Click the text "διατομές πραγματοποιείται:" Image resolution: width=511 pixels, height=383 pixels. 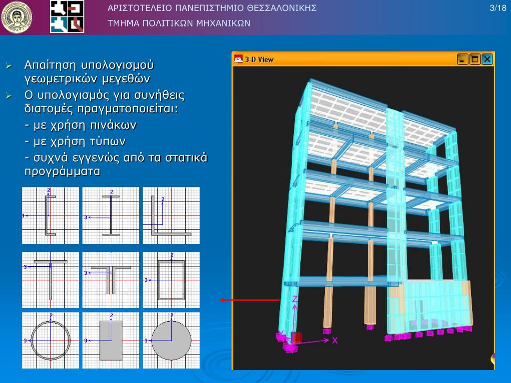(101, 108)
